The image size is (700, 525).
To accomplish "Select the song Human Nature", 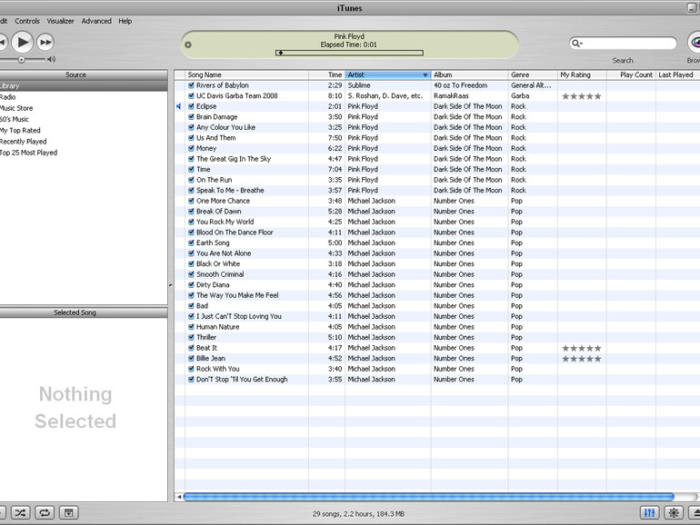I will pyautogui.click(x=218, y=326).
